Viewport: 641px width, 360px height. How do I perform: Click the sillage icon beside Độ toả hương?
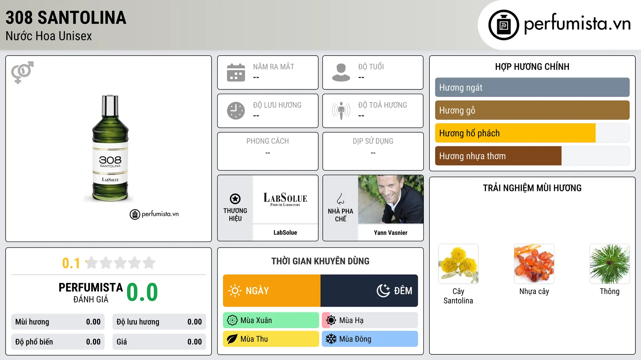coord(341,111)
